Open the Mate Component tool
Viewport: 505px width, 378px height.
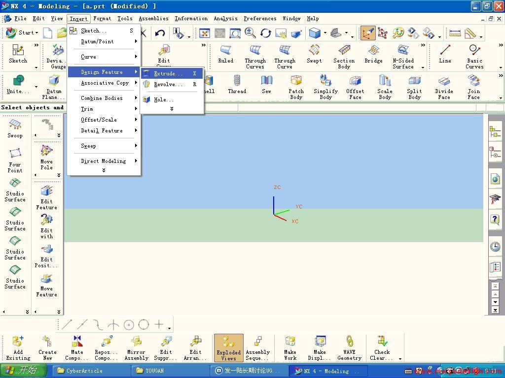click(x=77, y=348)
